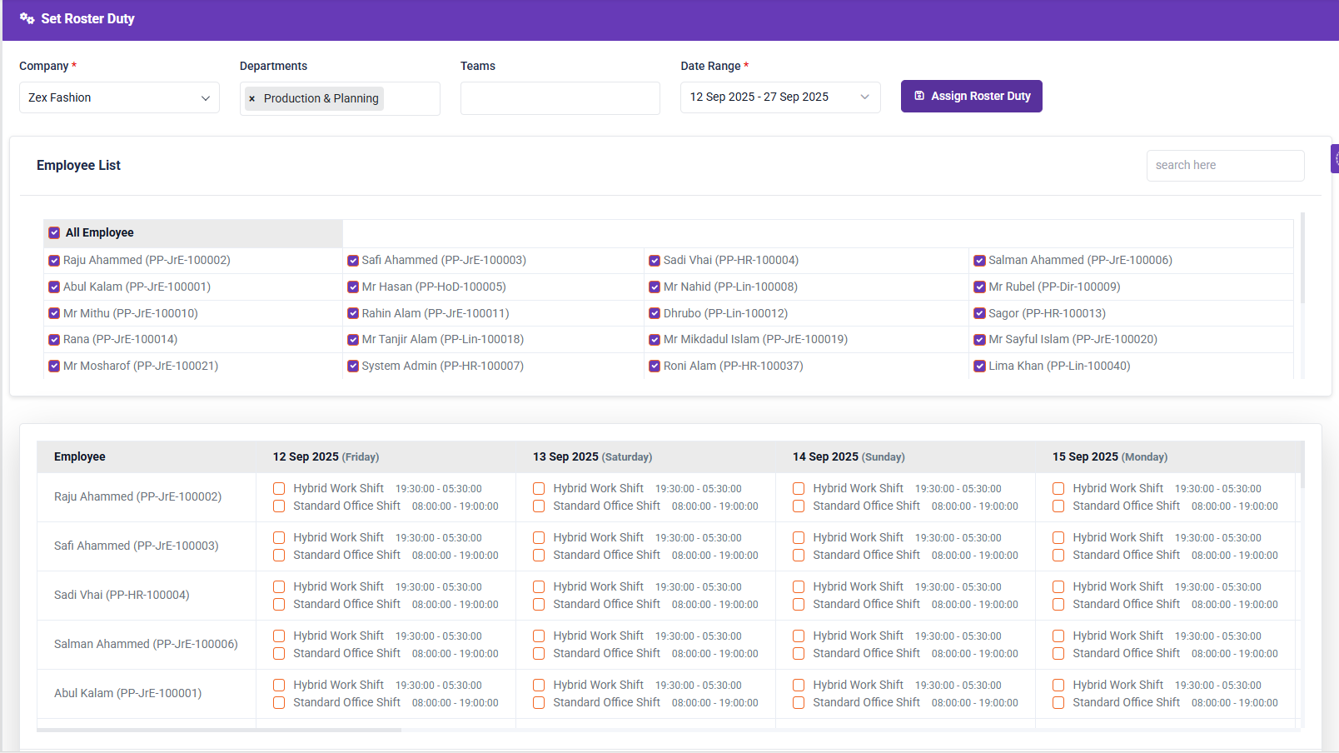Enable Hybrid Work Shift for Abul Kalam on 15 Sep
This screenshot has width=1339, height=753.
point(1058,686)
